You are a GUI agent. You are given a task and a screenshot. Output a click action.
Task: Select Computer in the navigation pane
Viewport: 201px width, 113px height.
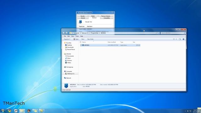pos(68,71)
